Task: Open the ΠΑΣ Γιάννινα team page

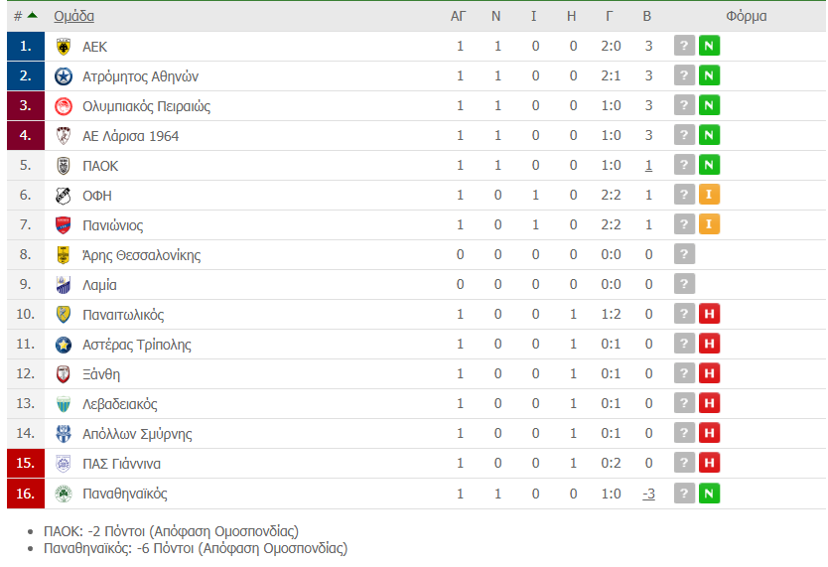Action: [x=121, y=464]
